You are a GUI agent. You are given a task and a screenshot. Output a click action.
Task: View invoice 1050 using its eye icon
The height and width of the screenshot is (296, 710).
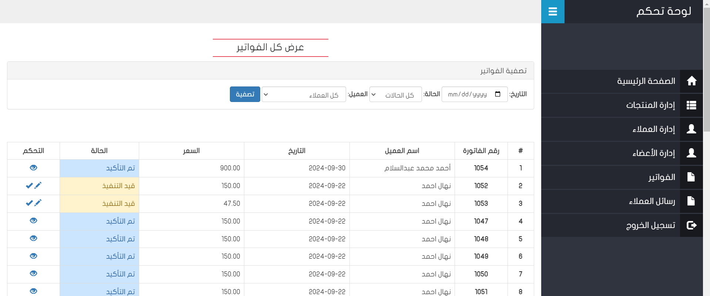click(33, 273)
